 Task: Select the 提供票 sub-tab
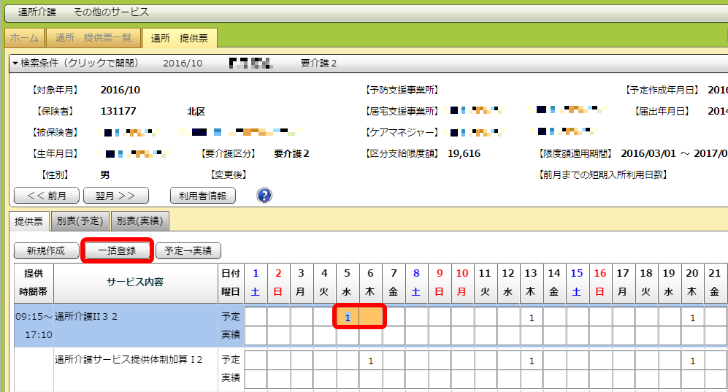tap(29, 220)
